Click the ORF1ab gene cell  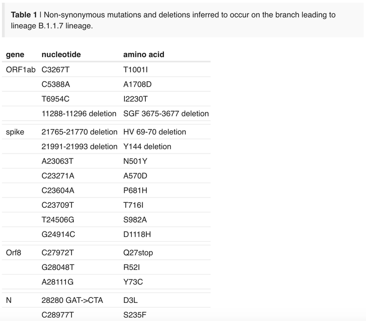(21, 70)
